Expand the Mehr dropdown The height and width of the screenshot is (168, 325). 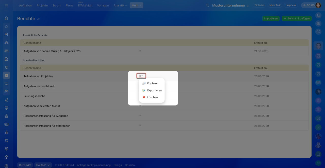(136, 5)
